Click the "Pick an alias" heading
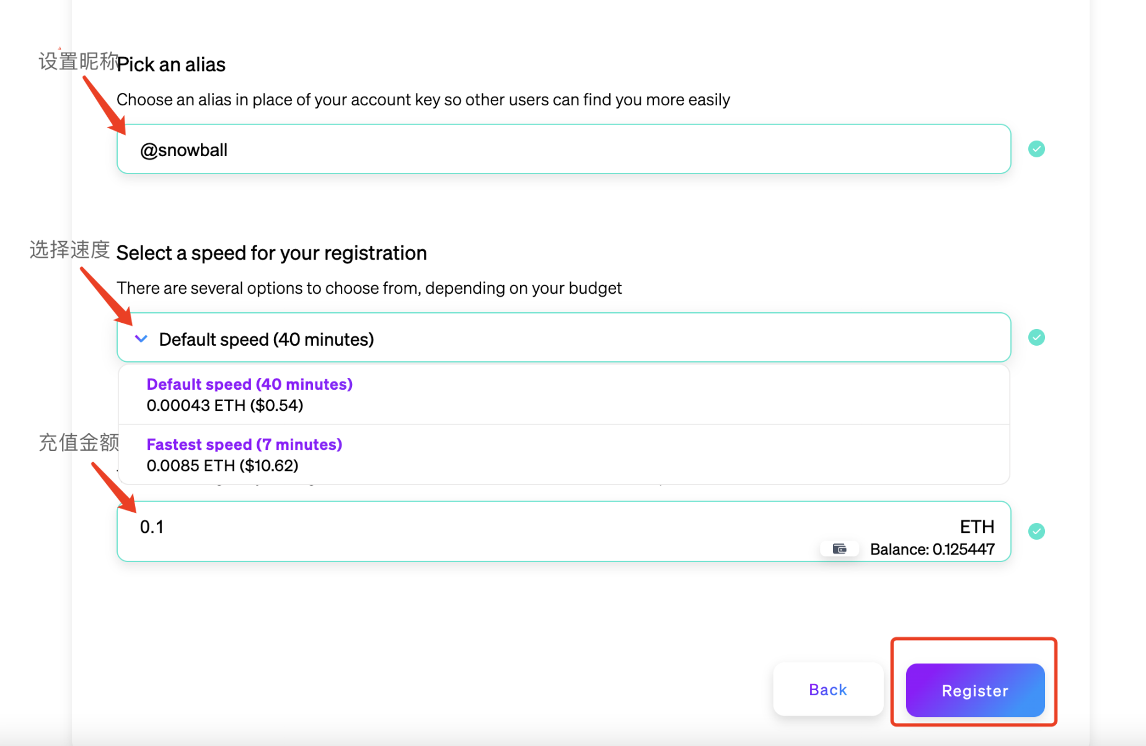 [x=171, y=64]
